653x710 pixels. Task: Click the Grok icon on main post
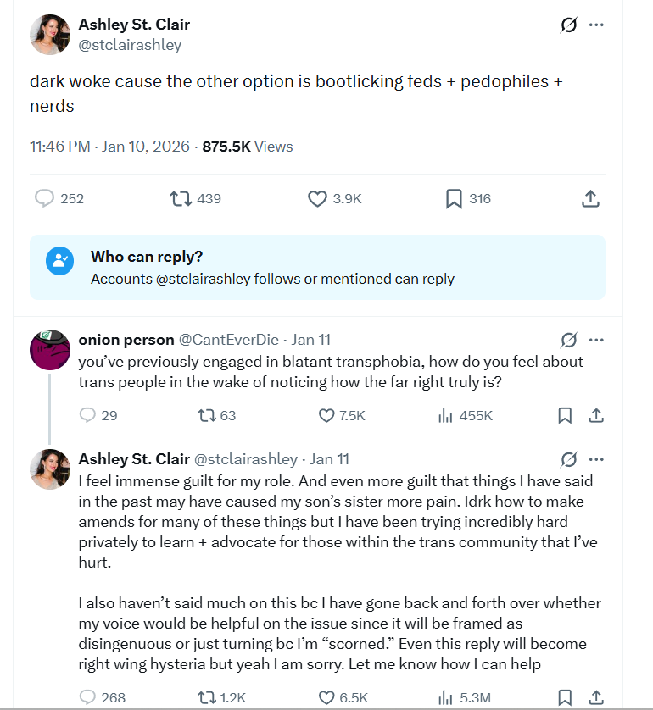pos(569,25)
